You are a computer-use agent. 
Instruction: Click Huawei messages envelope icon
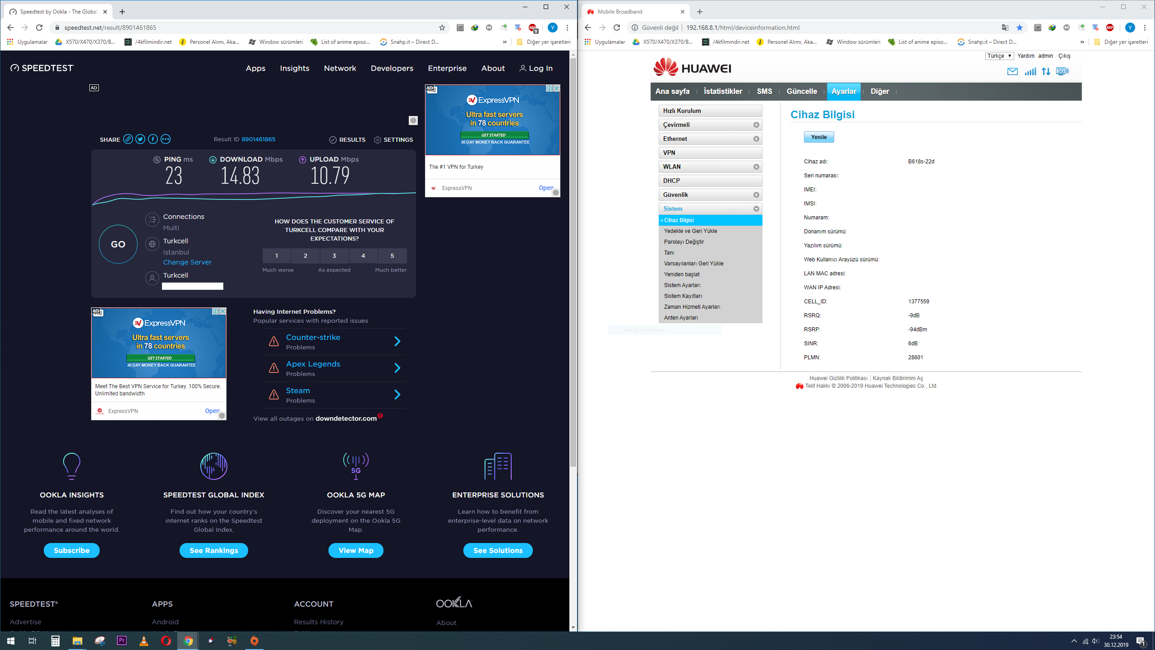tap(1012, 71)
